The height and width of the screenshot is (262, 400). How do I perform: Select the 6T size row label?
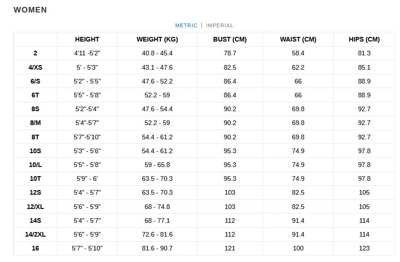(35, 95)
